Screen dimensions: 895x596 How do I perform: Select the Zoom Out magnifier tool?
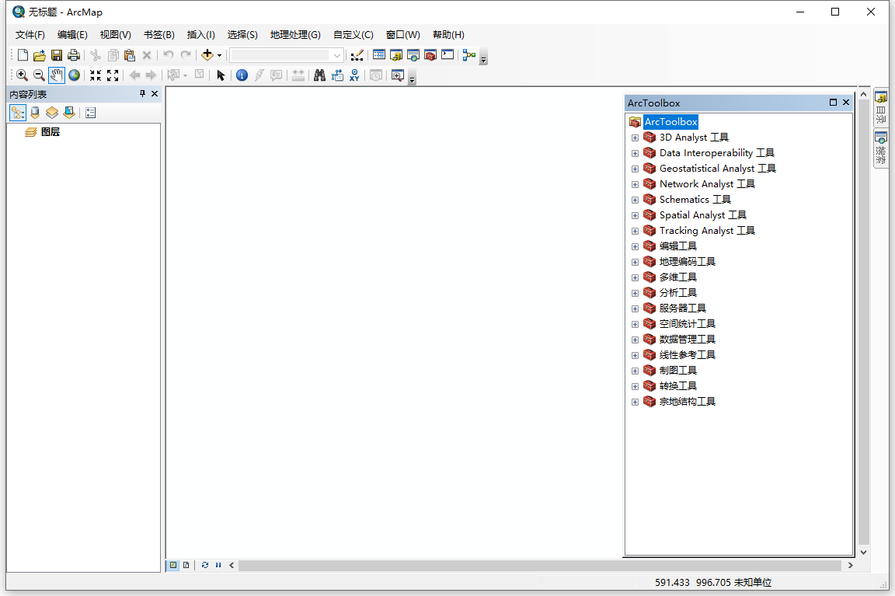pyautogui.click(x=39, y=75)
